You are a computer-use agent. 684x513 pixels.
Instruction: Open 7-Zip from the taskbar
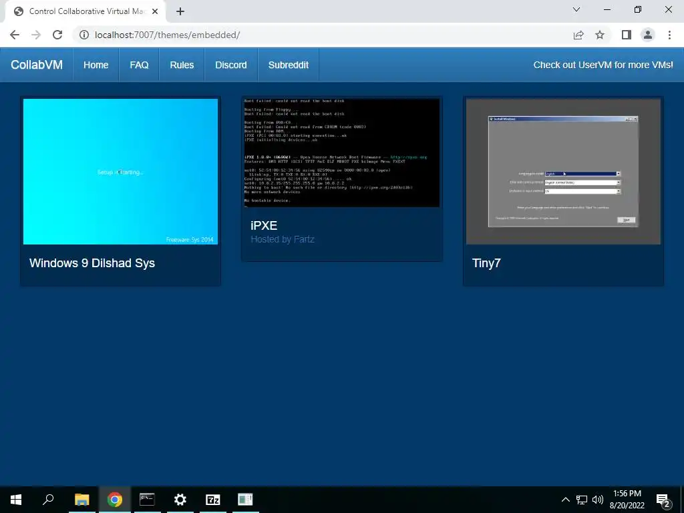click(213, 500)
